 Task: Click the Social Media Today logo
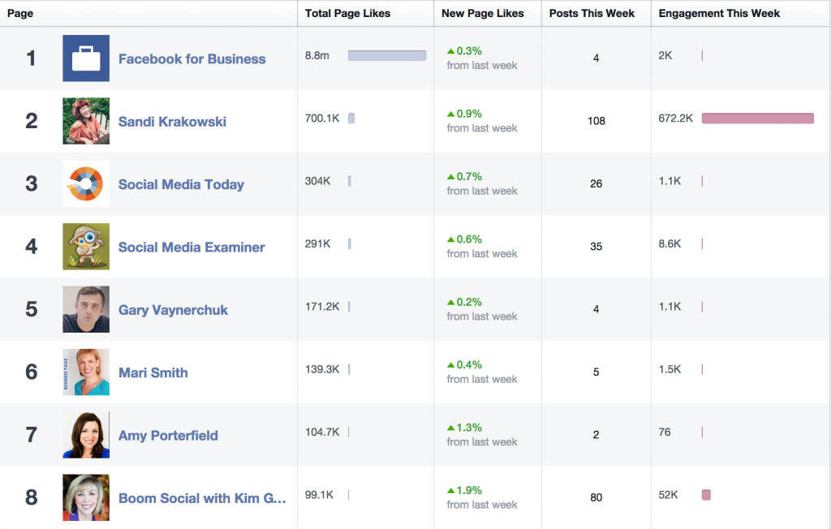pyautogui.click(x=85, y=184)
